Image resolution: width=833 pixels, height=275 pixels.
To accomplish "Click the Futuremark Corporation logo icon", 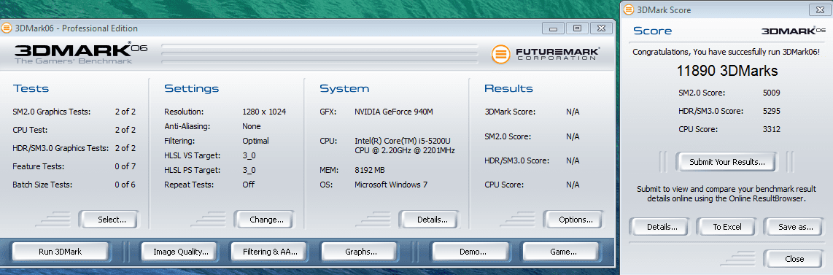I will point(500,54).
